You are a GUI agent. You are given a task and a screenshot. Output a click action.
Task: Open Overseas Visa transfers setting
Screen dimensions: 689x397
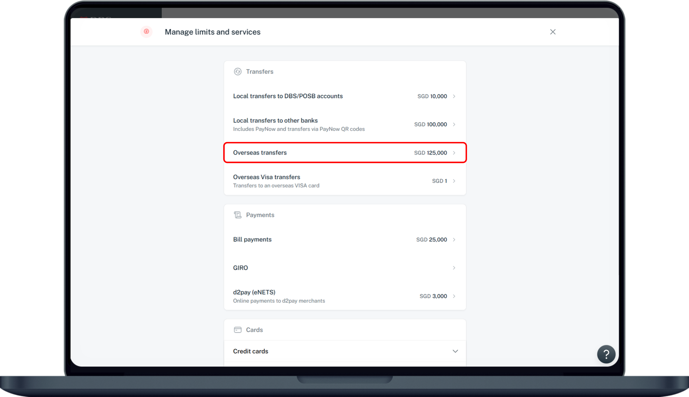[x=266, y=177]
